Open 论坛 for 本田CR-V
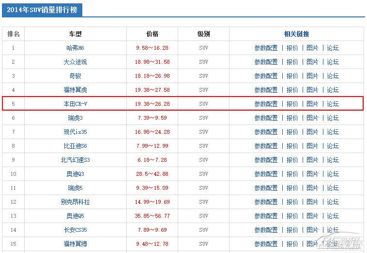 (x=333, y=104)
